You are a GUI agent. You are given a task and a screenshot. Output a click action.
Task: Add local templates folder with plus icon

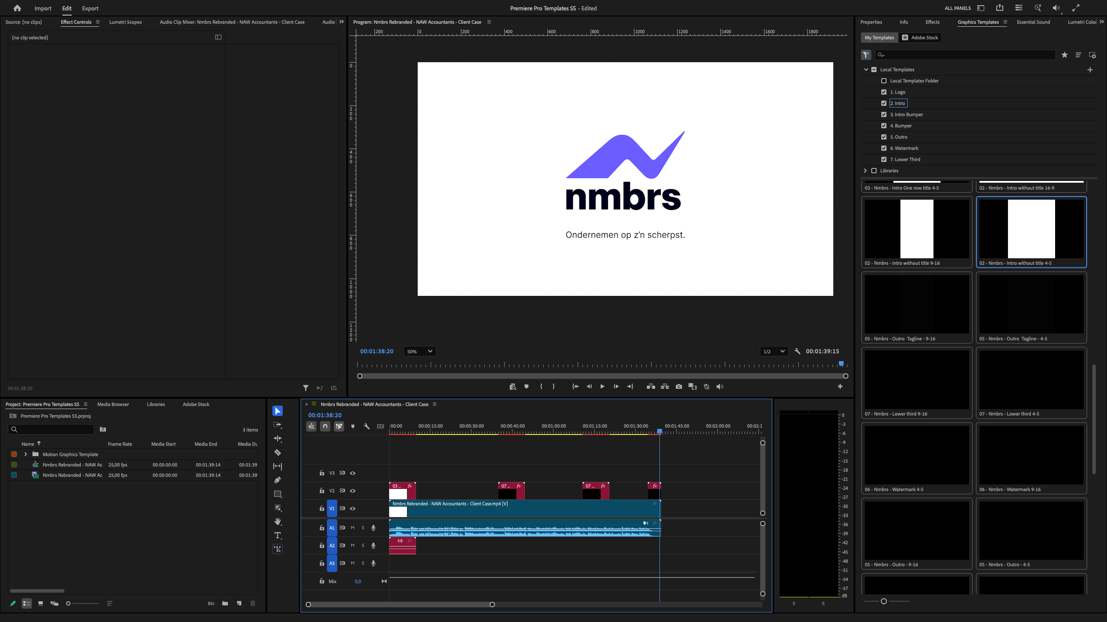[x=1090, y=70]
